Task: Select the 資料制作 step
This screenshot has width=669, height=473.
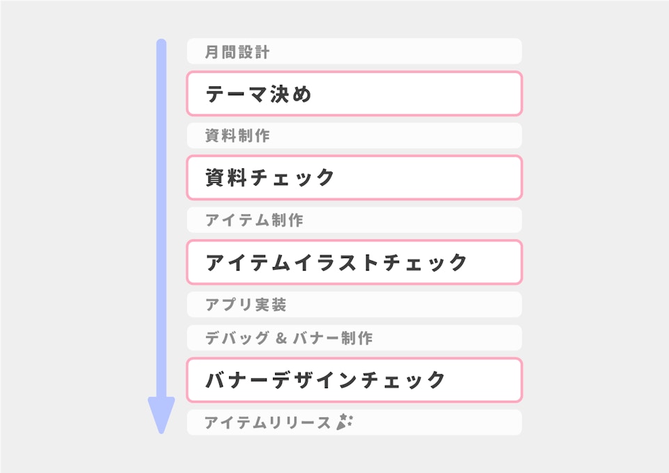Action: point(354,136)
